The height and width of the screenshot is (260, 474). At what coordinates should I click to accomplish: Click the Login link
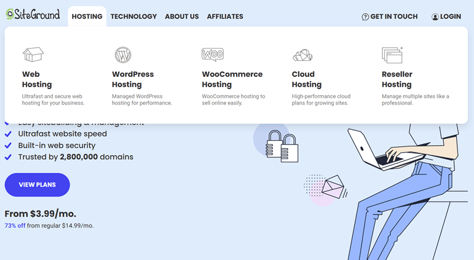point(446,17)
